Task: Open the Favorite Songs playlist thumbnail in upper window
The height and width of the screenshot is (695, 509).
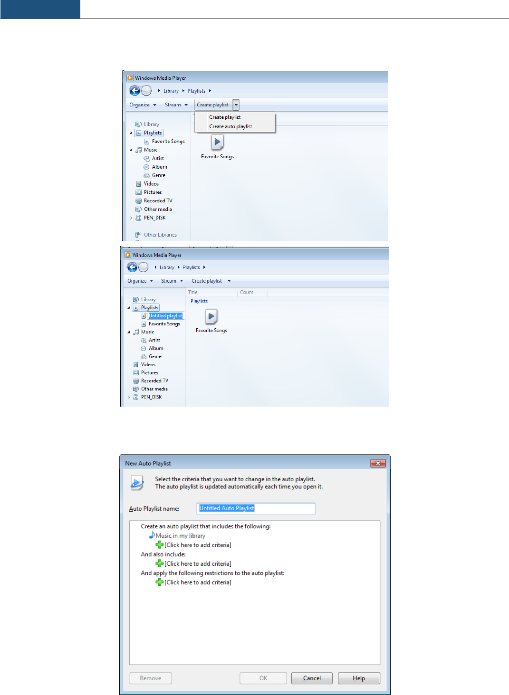Action: (217, 142)
